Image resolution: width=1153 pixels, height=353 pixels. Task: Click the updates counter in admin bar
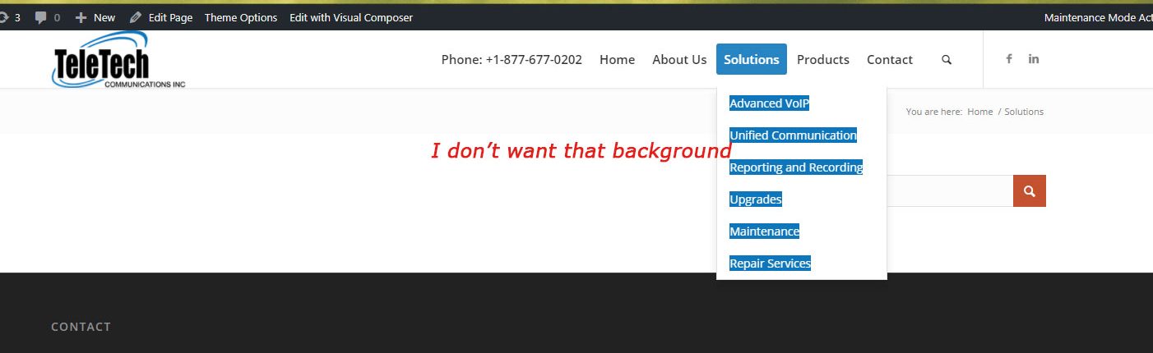click(x=10, y=17)
